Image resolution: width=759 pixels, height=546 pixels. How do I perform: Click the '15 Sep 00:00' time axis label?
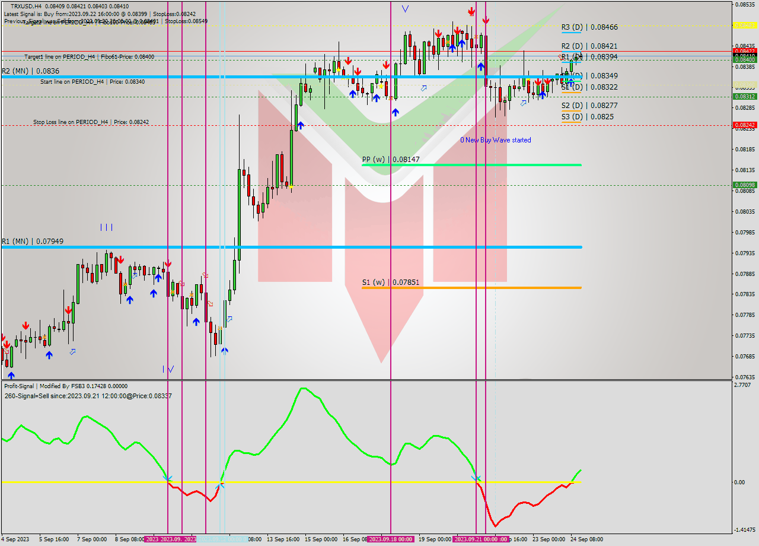[x=321, y=539]
